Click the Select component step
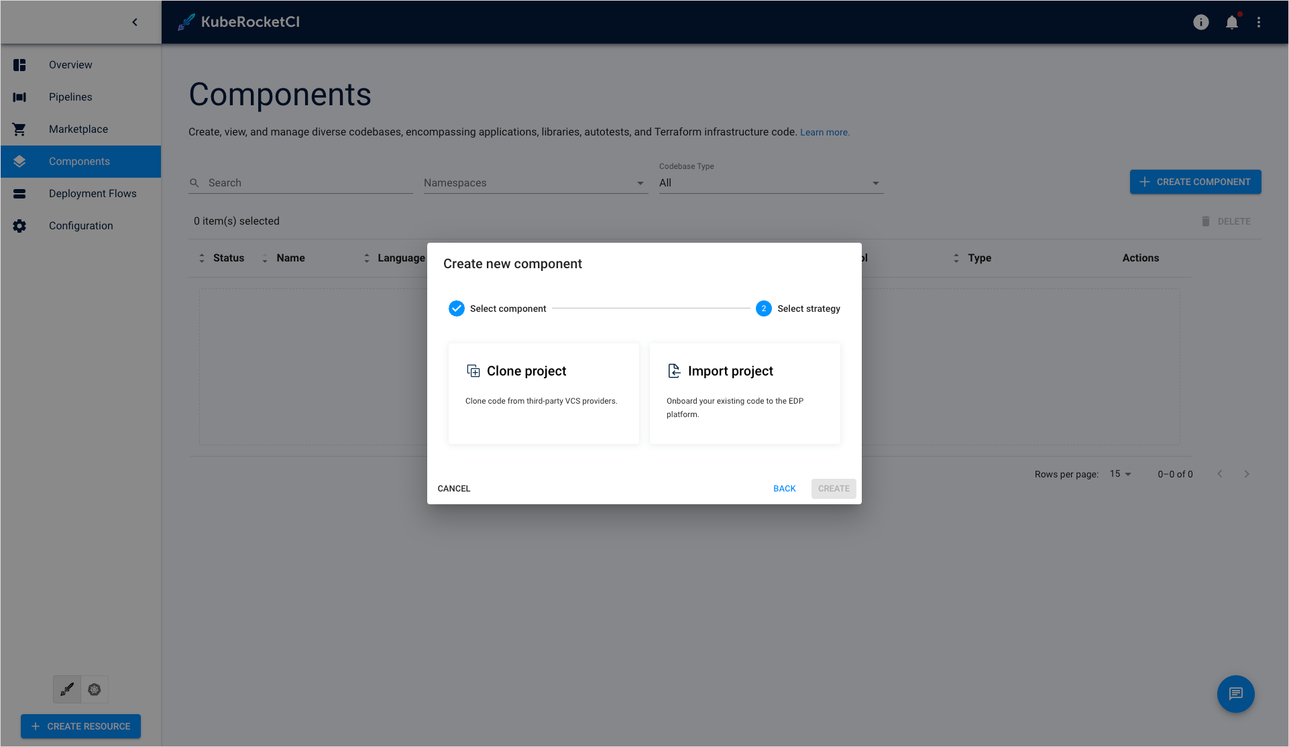Image resolution: width=1289 pixels, height=747 pixels. [x=498, y=308]
